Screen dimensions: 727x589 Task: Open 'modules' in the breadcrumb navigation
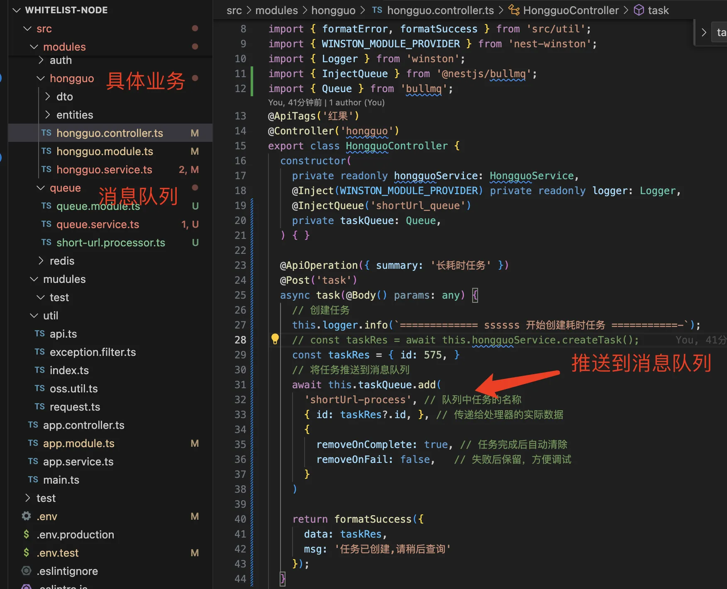click(x=276, y=10)
